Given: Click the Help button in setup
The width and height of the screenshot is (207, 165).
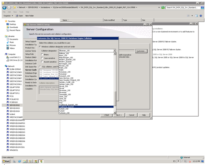Looking at the screenshot, I should coord(144,115).
